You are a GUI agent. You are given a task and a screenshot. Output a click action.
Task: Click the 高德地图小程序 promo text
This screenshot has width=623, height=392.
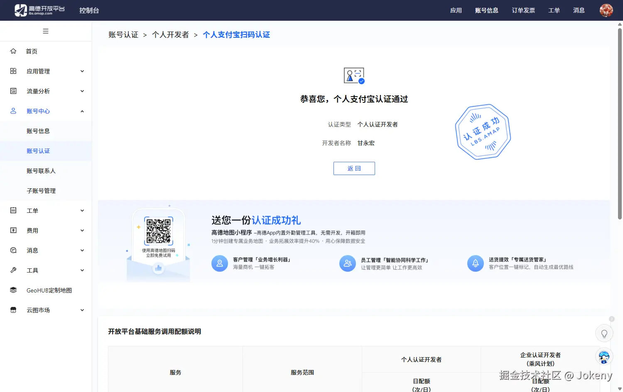[x=232, y=232]
